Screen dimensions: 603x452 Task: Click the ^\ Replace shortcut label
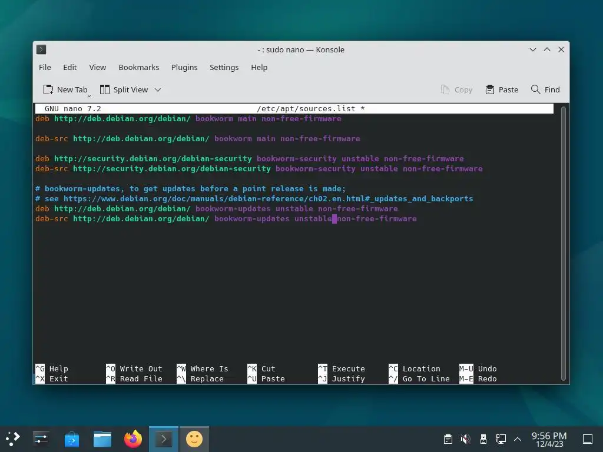coord(200,378)
